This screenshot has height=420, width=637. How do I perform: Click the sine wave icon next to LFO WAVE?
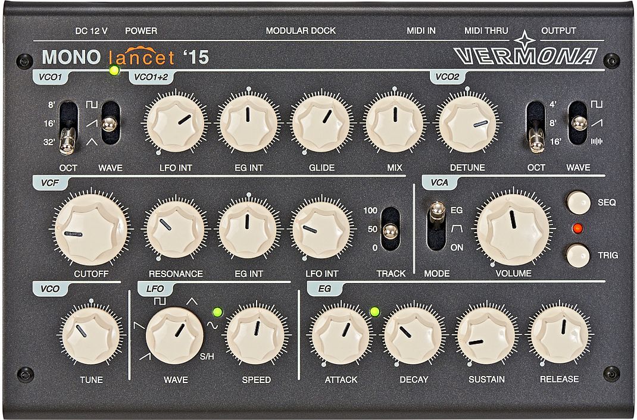pos(213,325)
